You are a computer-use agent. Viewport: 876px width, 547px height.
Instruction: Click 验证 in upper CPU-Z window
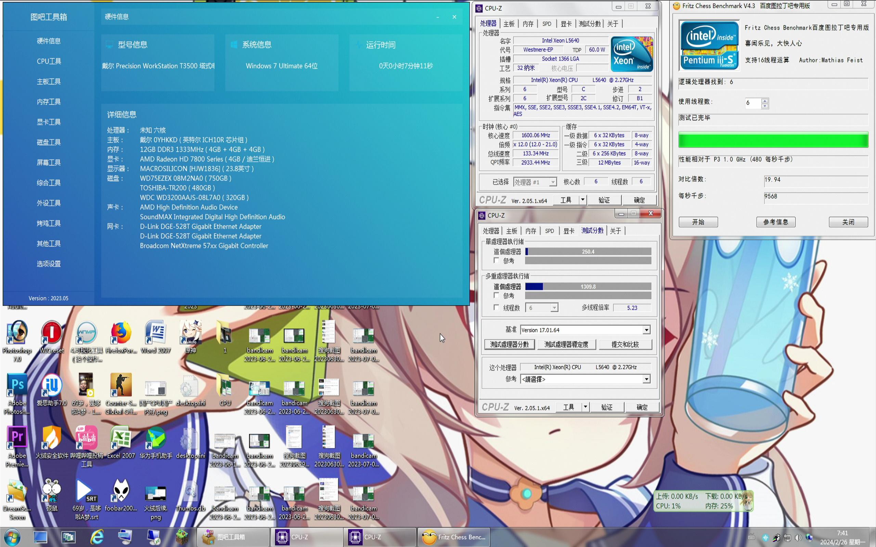click(x=604, y=200)
